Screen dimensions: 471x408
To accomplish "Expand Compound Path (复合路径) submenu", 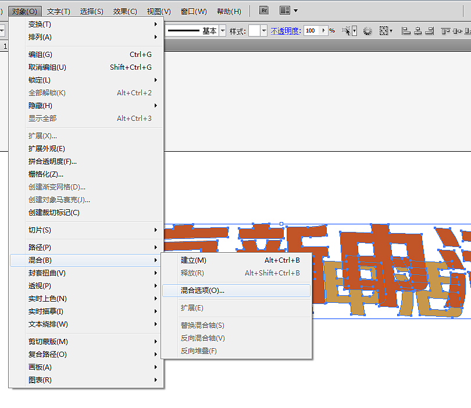I will (x=87, y=355).
